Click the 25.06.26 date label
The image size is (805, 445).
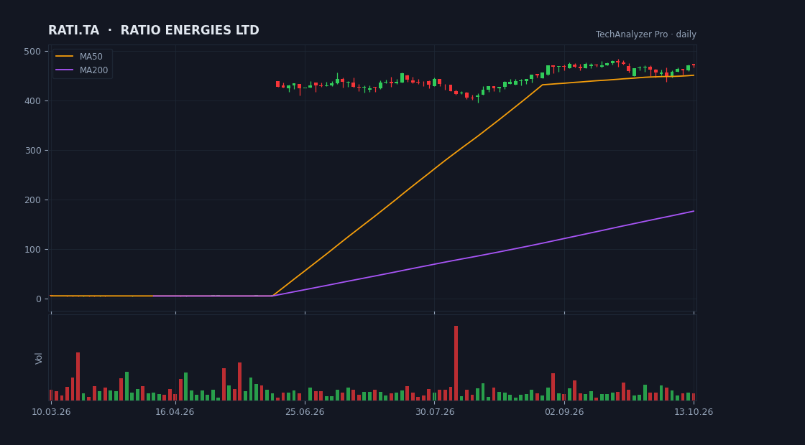coord(305,412)
